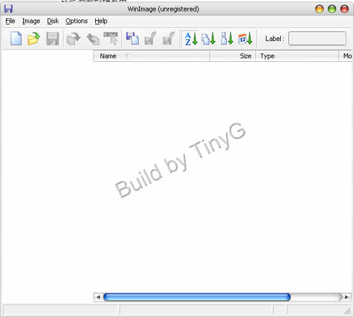Image resolution: width=354 pixels, height=317 pixels.
Task: Click the blue horizontal scrollbar thumb
Action: click(x=197, y=297)
